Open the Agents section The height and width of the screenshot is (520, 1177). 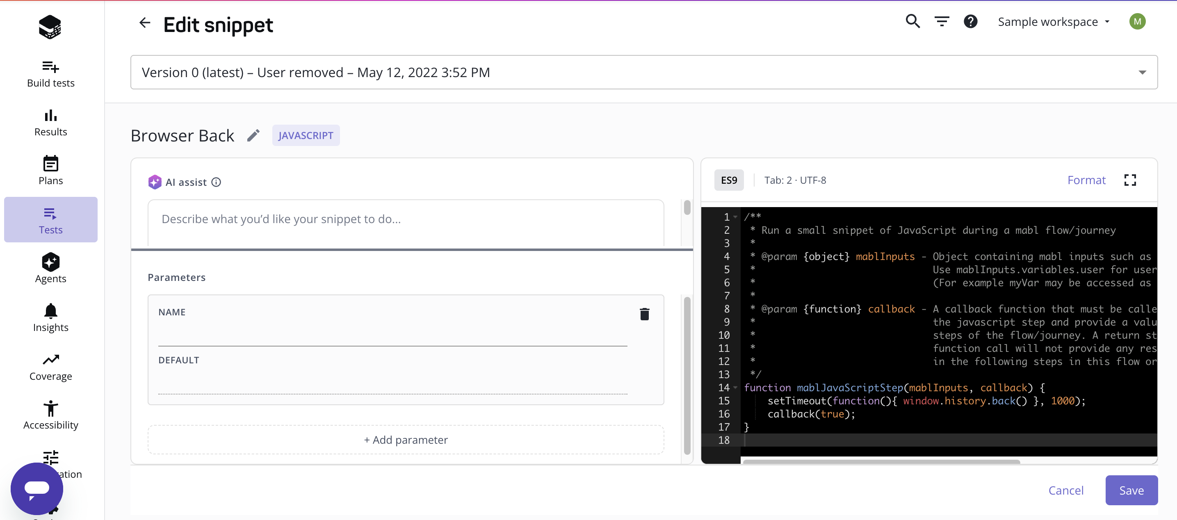click(51, 268)
